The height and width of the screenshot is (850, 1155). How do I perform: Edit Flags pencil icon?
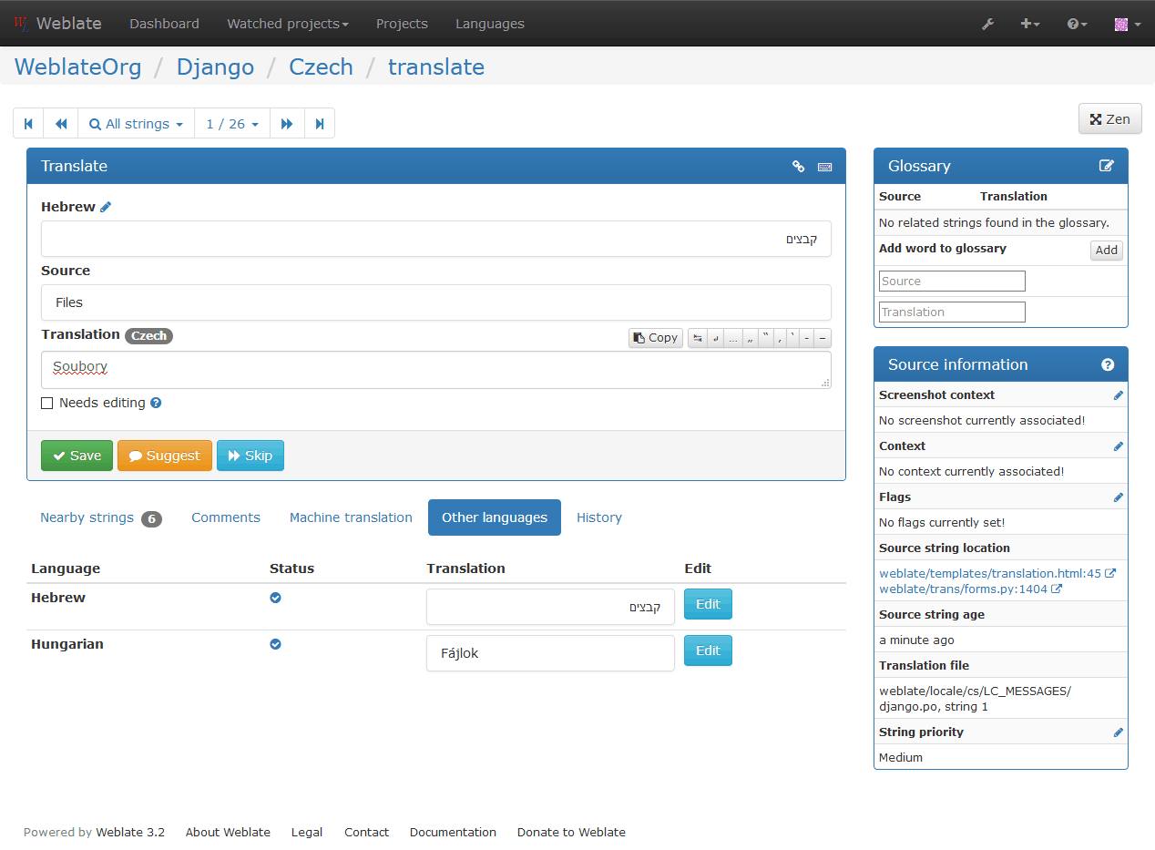click(x=1119, y=497)
